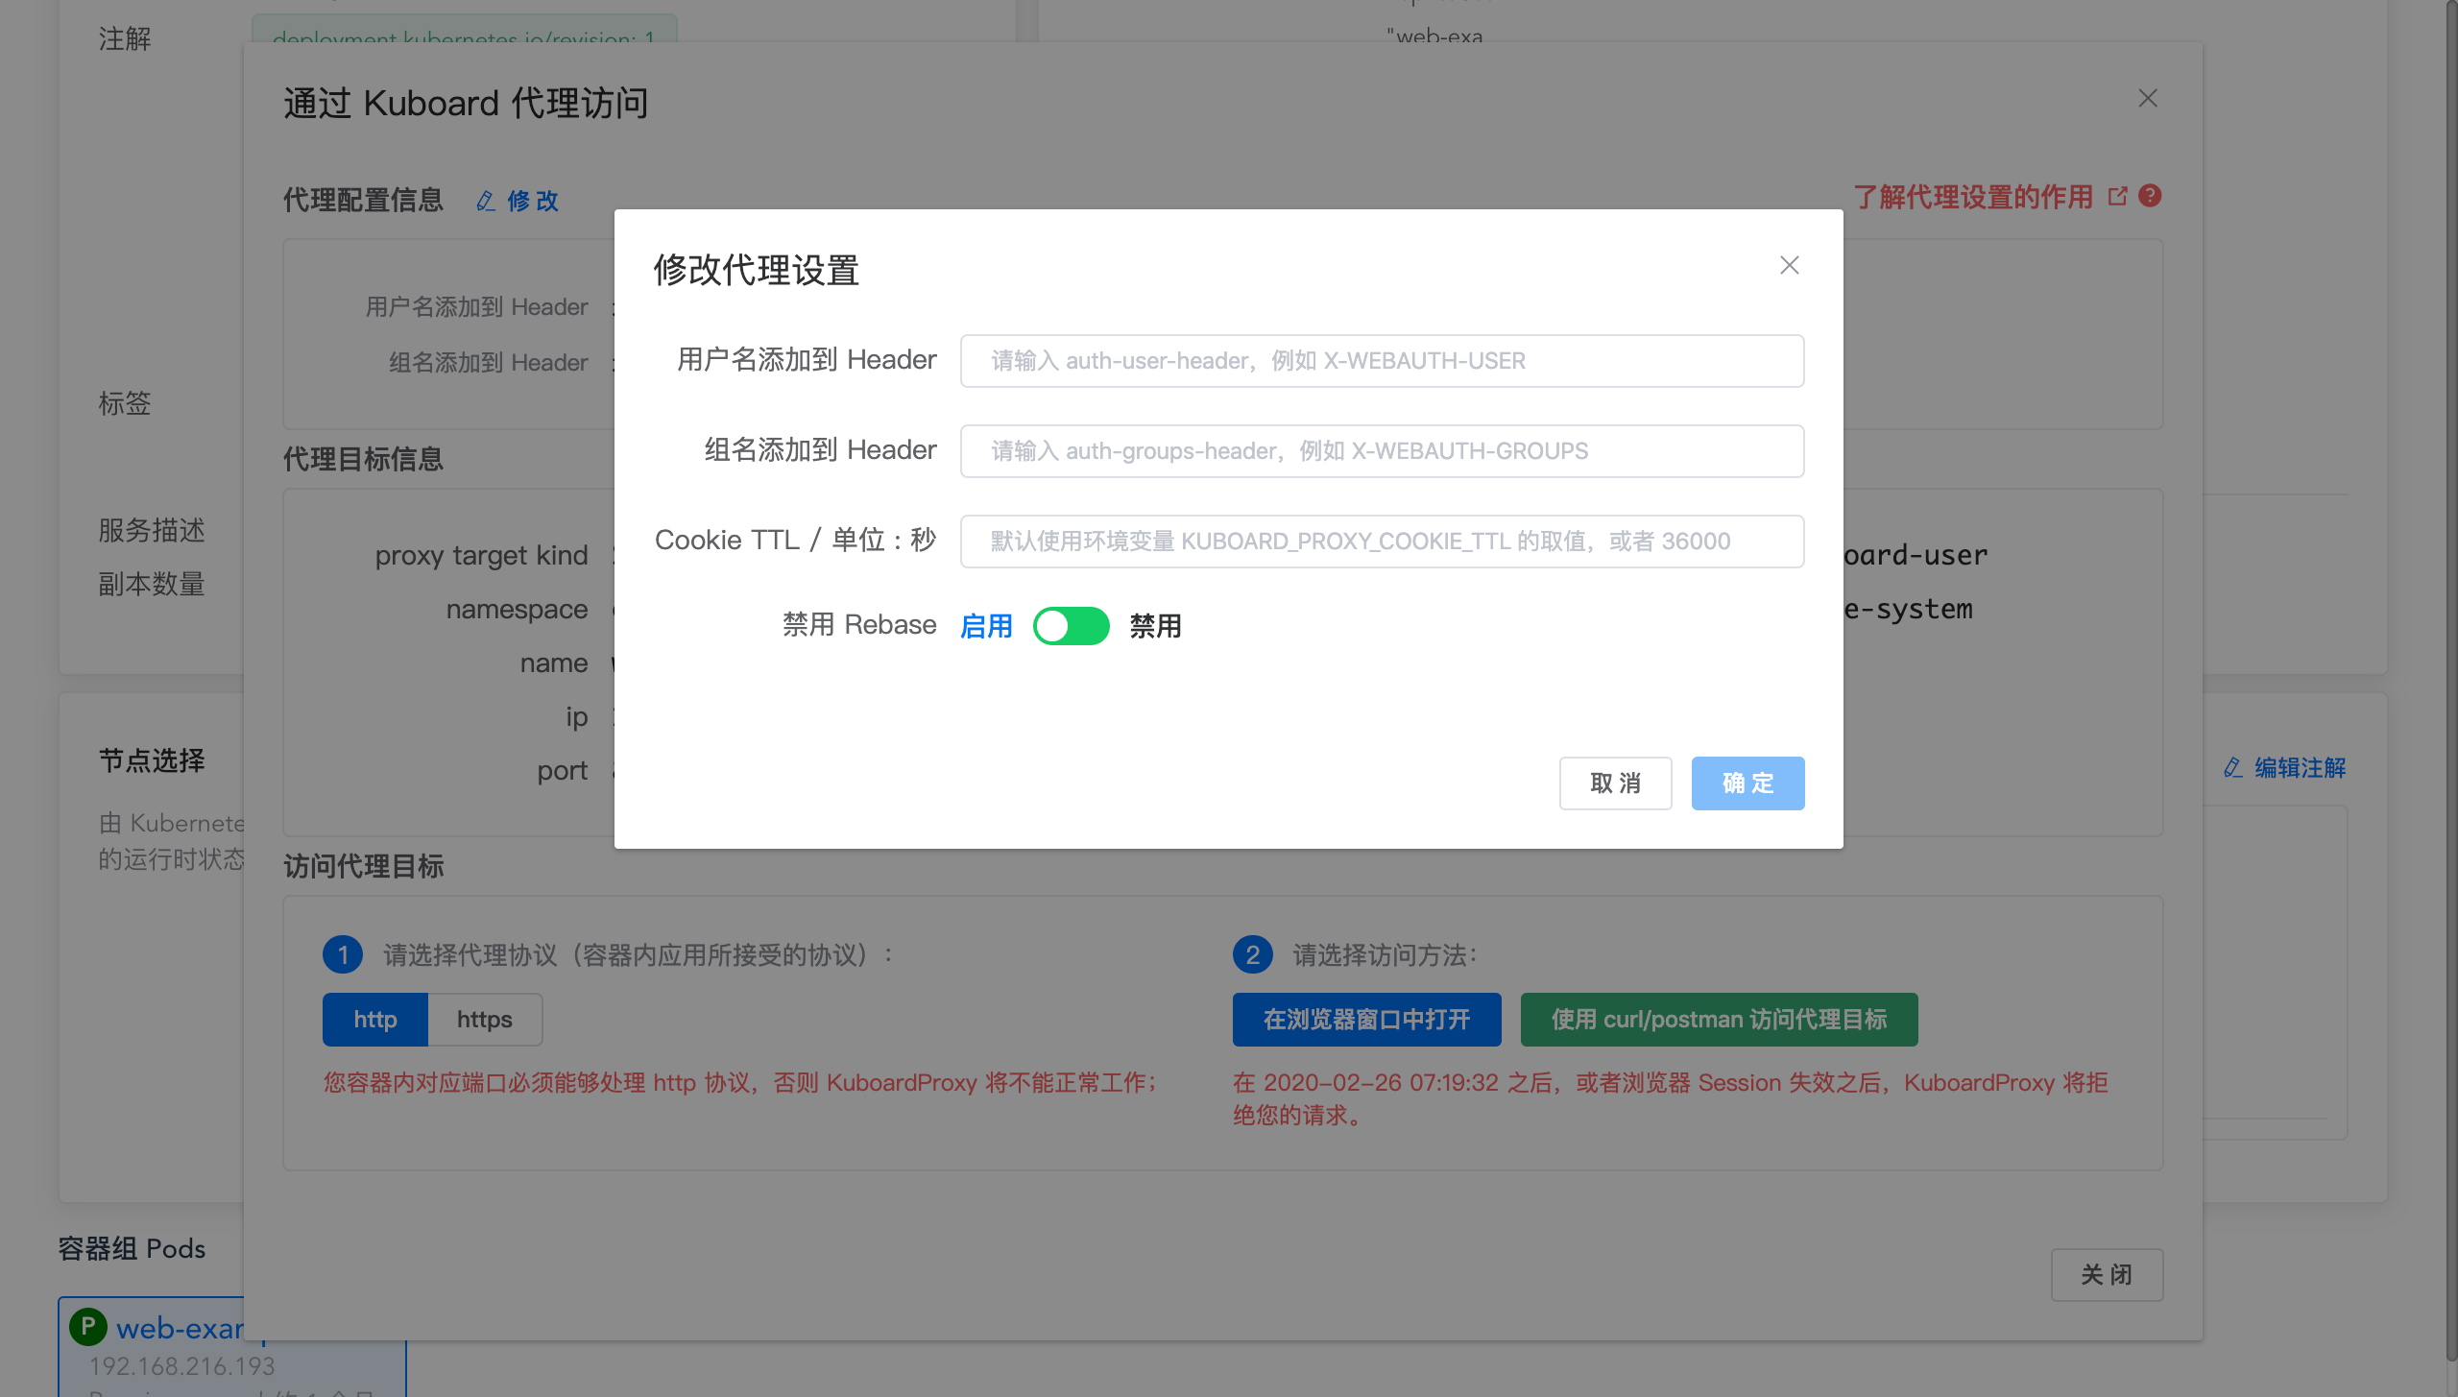This screenshot has height=1397, width=2458.
Task: Click the 通过 Kuboard 代理访问 title
Action: [466, 103]
